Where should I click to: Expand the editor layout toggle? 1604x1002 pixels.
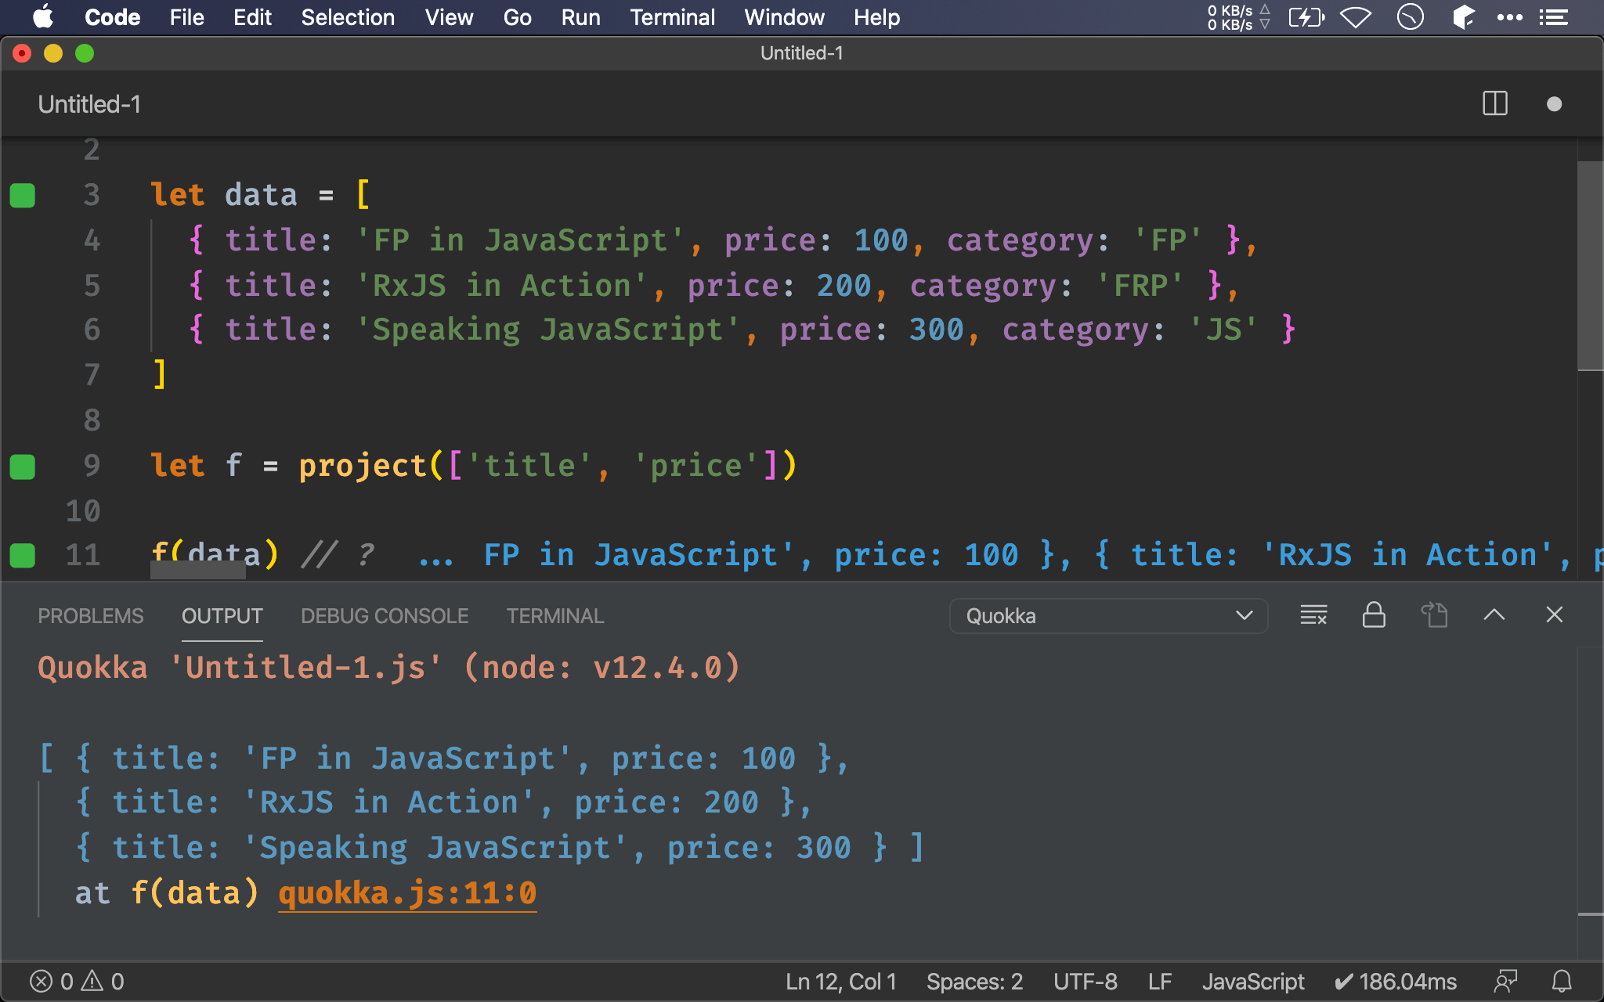(x=1495, y=104)
